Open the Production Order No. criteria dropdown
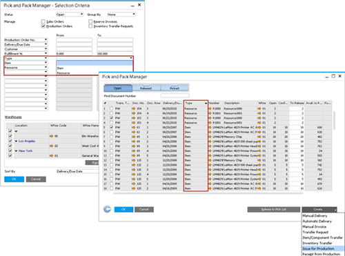 pos(26,40)
